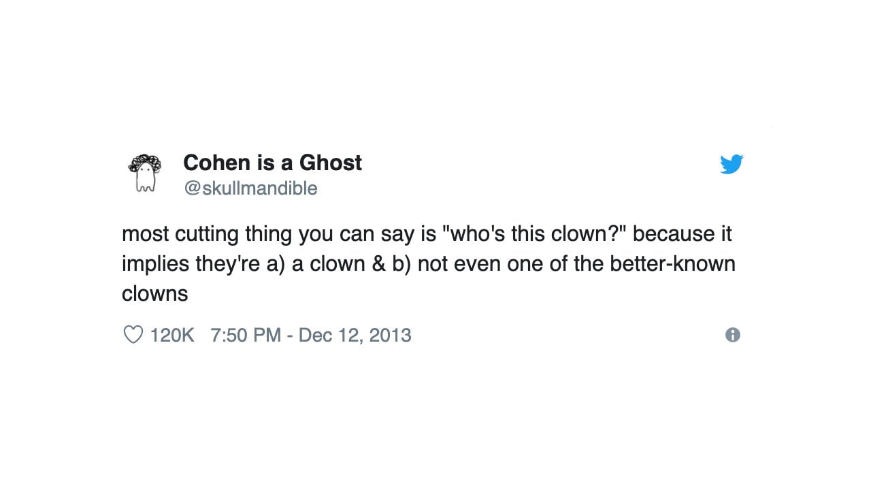Image resolution: width=871 pixels, height=490 pixels.
Task: Click the word "because" in the tweet
Action: [x=672, y=233]
